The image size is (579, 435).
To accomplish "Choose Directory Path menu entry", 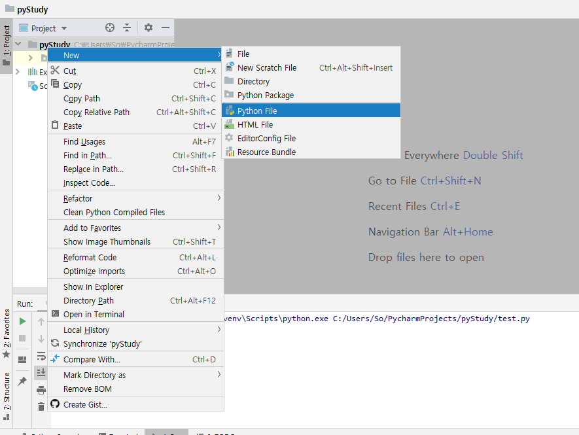I will 136,301.
